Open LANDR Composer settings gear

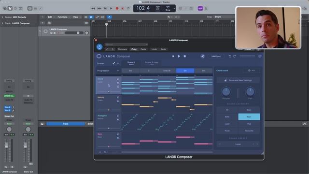(x=260, y=57)
